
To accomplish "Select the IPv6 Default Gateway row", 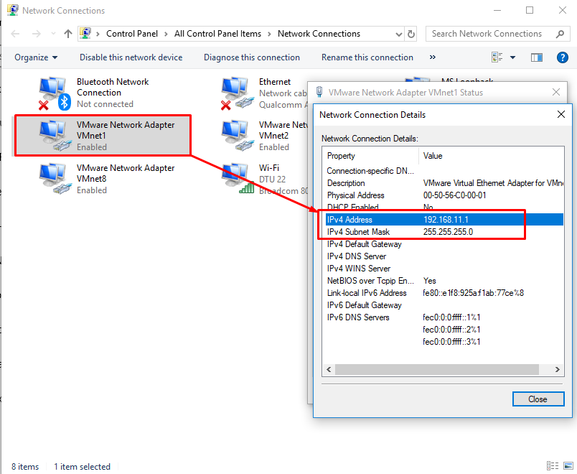I will 444,305.
